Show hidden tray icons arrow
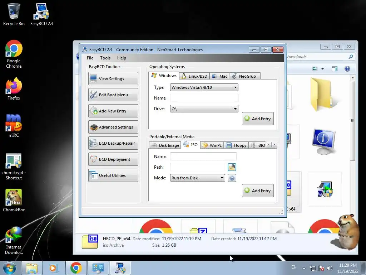Screen dimensions: 366x275 pyautogui.click(x=304, y=268)
